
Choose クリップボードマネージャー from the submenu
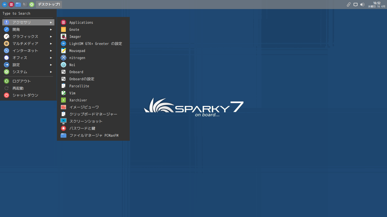[x=93, y=114]
